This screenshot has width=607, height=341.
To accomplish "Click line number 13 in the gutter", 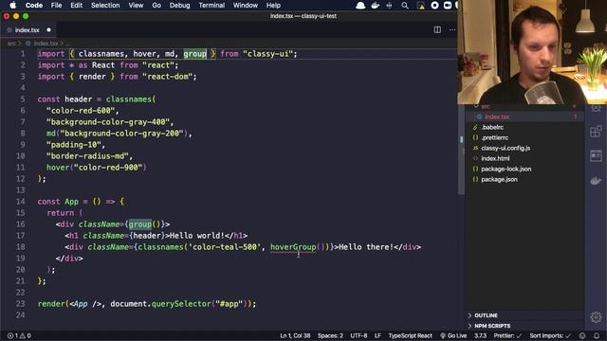I will coord(21,190).
